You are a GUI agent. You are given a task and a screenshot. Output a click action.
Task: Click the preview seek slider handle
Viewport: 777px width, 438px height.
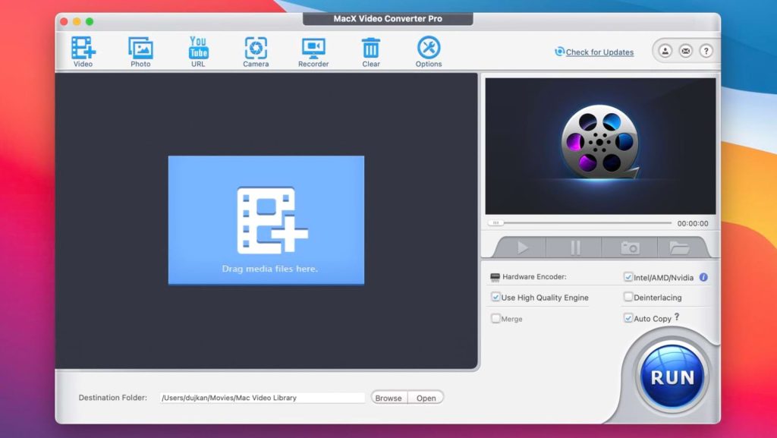click(x=495, y=223)
